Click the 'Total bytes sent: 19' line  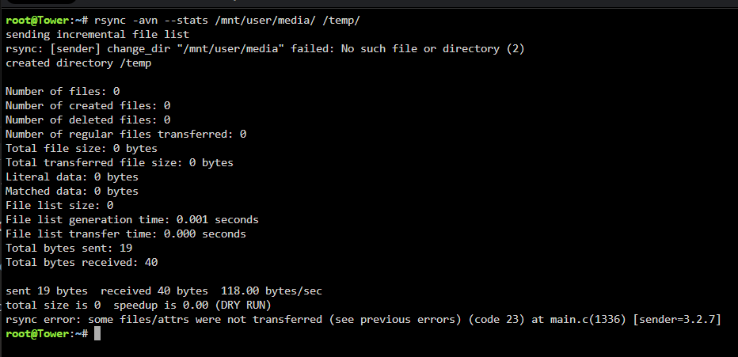coord(69,248)
